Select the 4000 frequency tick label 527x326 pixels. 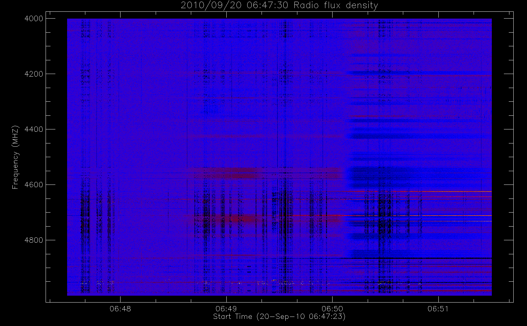click(x=34, y=19)
